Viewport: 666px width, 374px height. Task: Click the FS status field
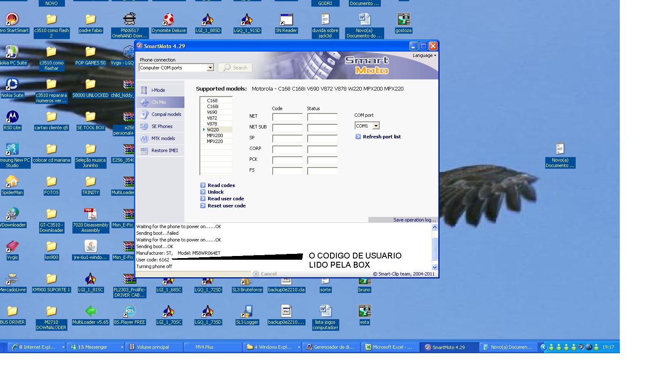pos(322,171)
